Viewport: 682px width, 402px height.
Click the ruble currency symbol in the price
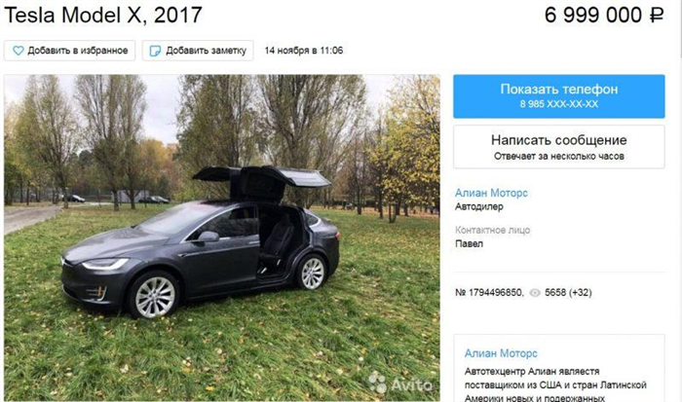tap(657, 16)
